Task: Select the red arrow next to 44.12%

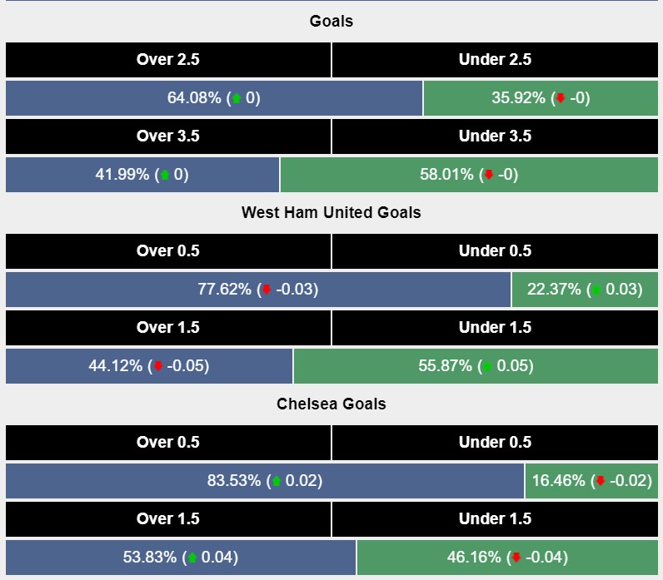Action: 157,366
